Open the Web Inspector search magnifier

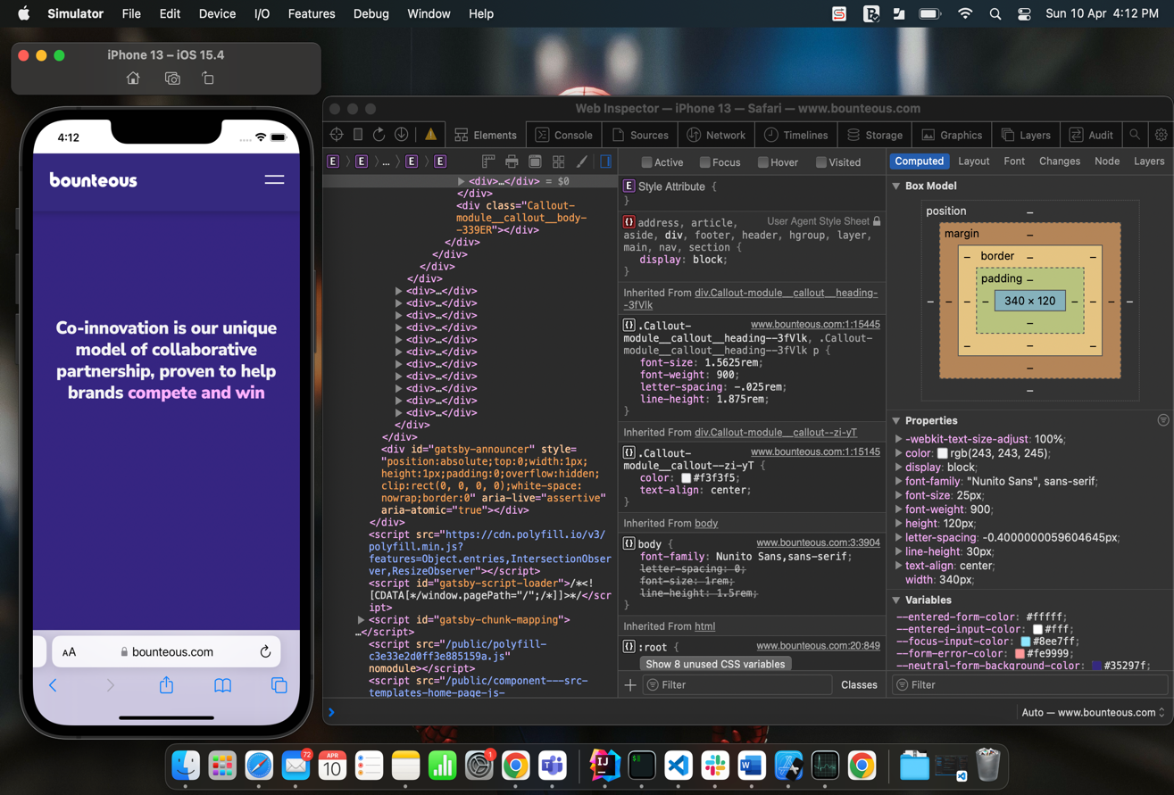(x=1135, y=135)
